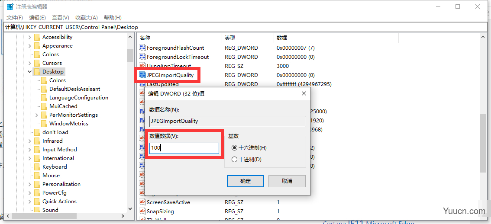Click the LanguageConfiguration folder icon
The width and height of the screenshot is (491, 224).
click(x=44, y=98)
